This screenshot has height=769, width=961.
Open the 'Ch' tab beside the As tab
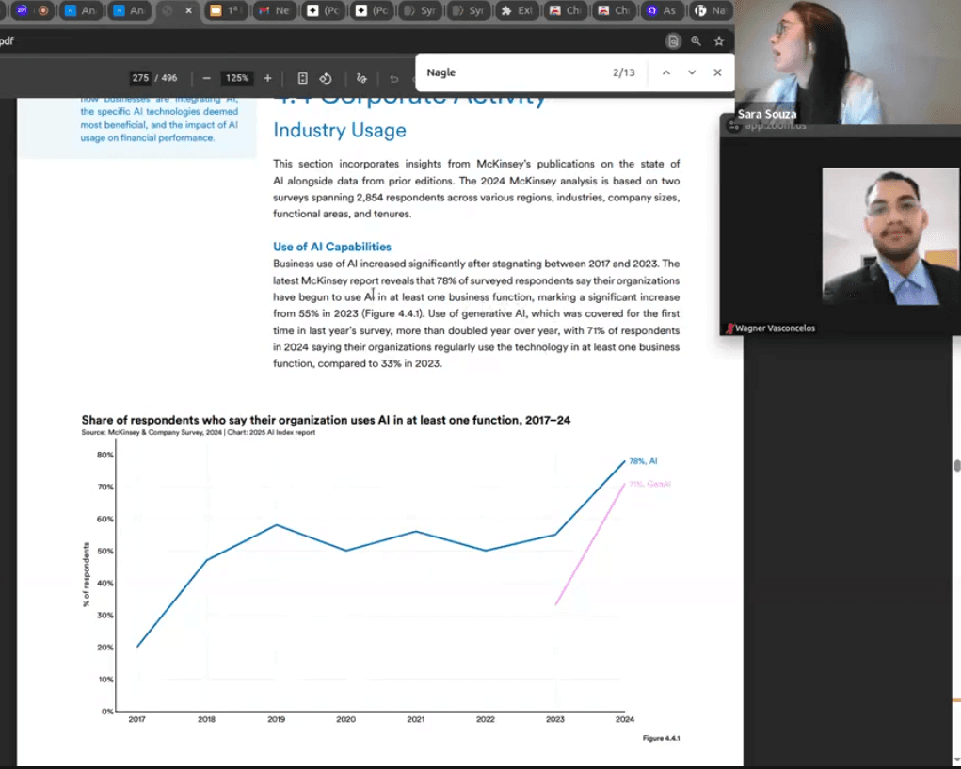(614, 10)
